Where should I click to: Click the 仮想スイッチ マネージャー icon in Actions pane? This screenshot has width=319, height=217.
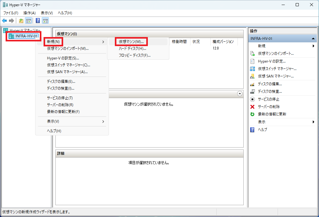252,69
